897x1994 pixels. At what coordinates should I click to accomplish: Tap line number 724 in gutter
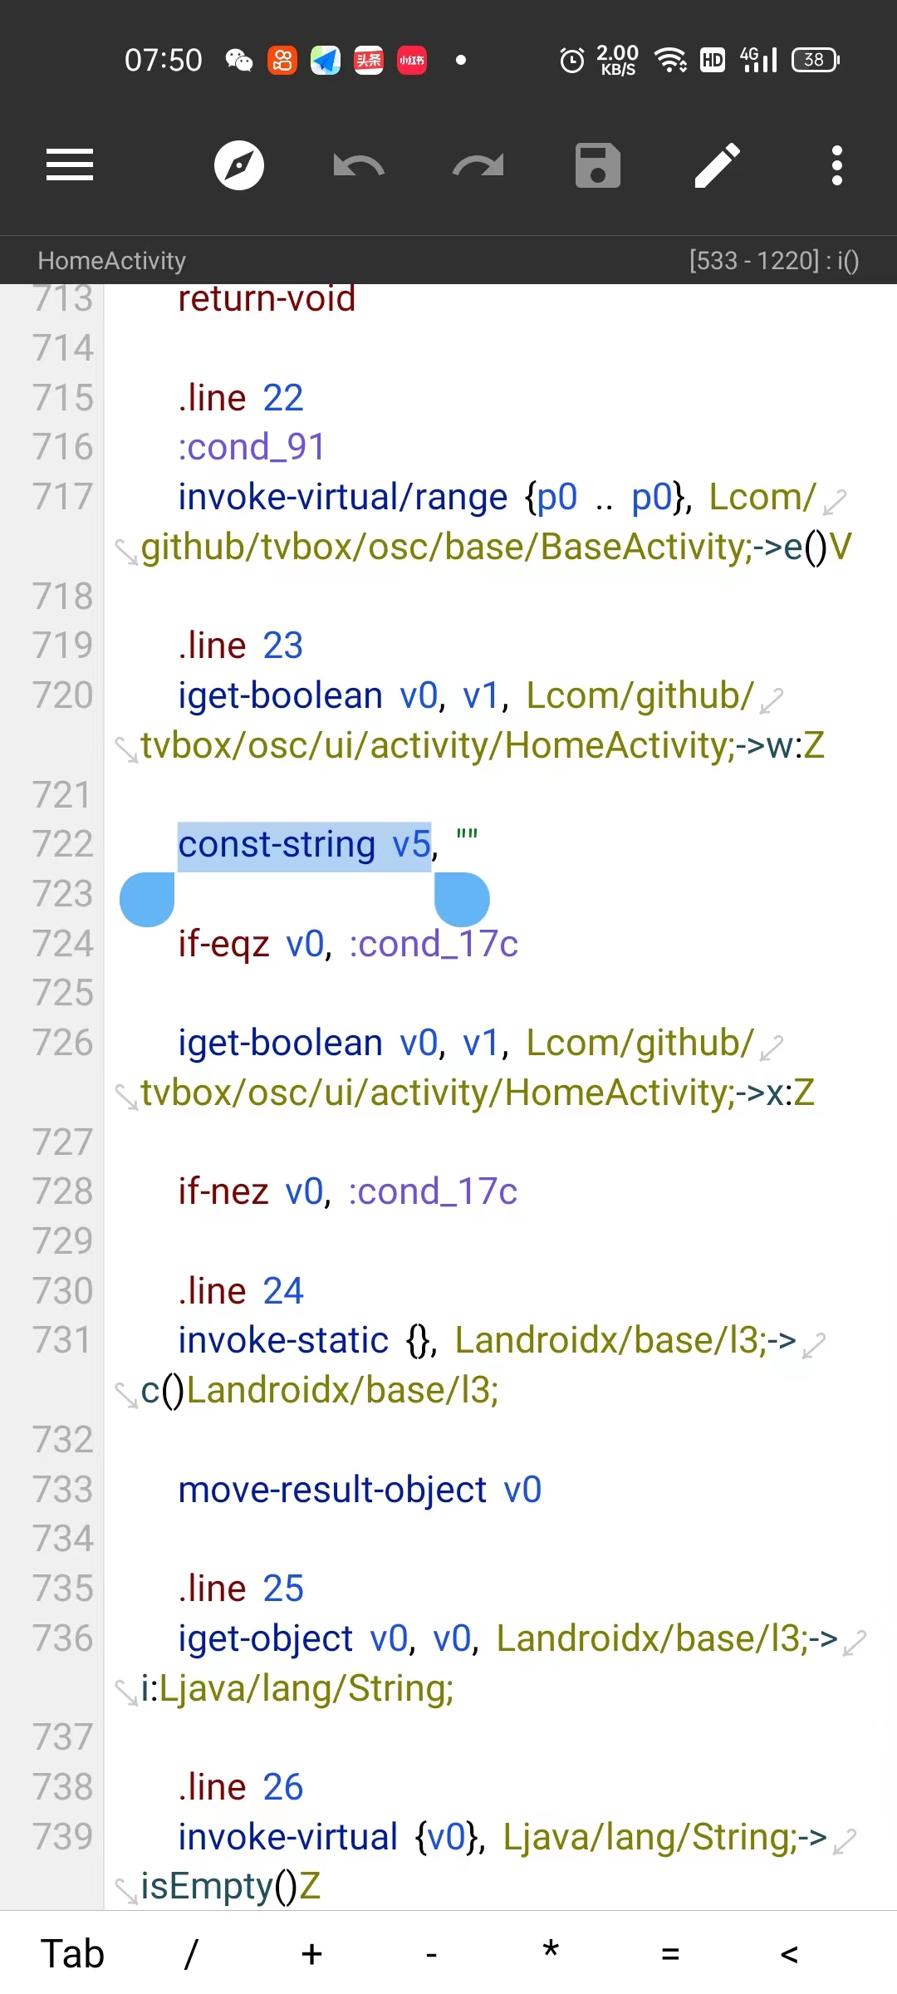(x=63, y=944)
